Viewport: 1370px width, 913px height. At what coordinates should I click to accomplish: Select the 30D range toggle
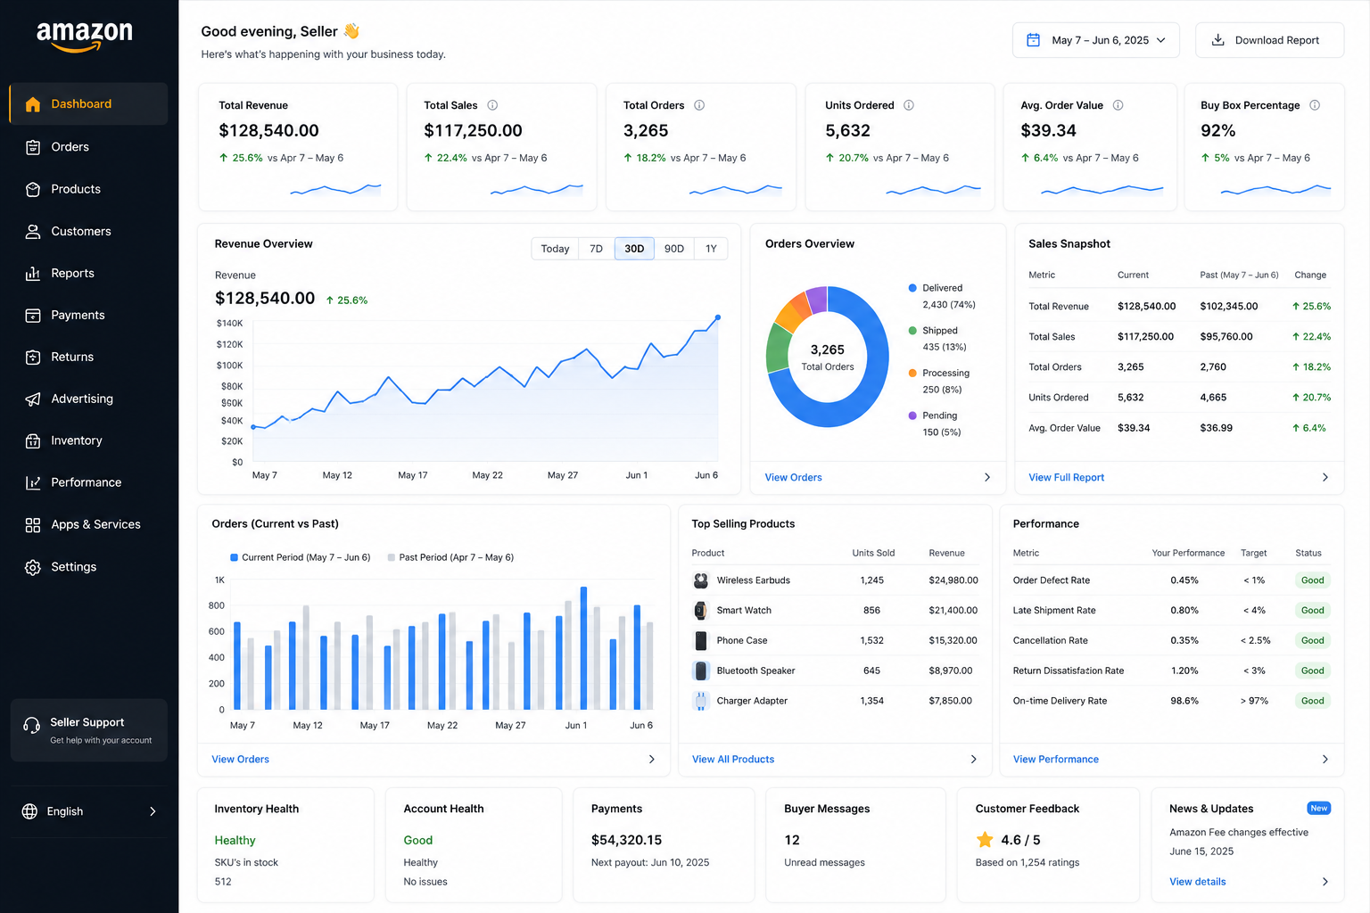tap(634, 249)
